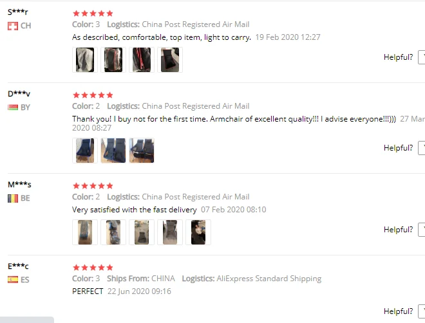
Task: View third chair photo from D***v
Action: [142, 151]
